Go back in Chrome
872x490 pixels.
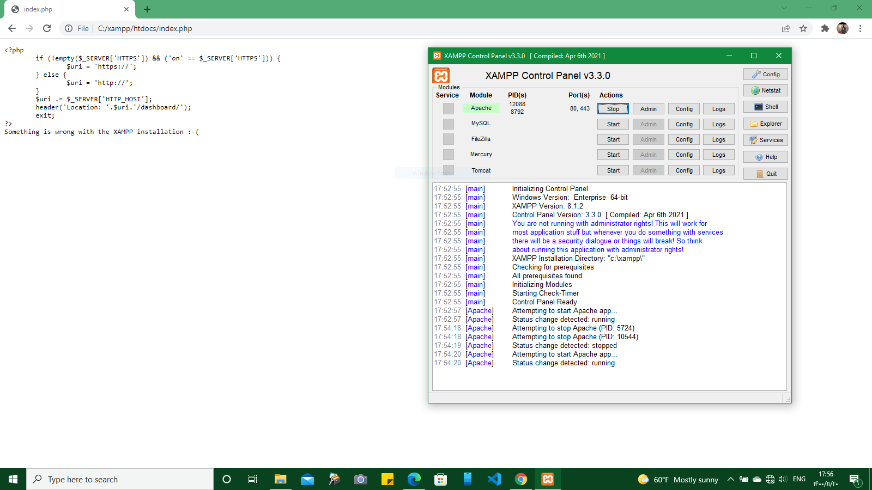click(12, 28)
